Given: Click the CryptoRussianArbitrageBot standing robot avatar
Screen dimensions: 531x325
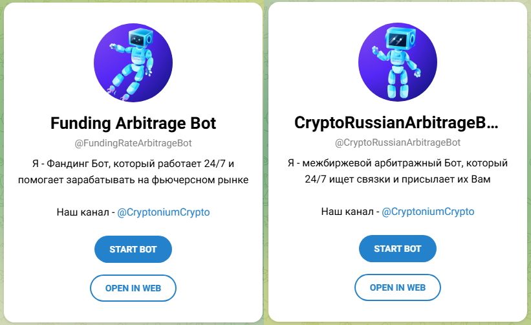Looking at the screenshot, I should coord(398,62).
